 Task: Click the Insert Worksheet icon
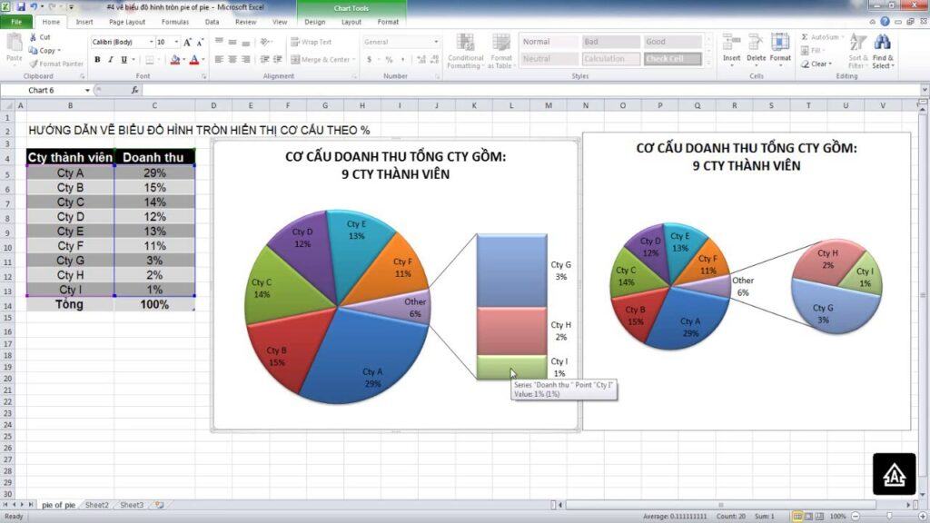pyautogui.click(x=159, y=505)
